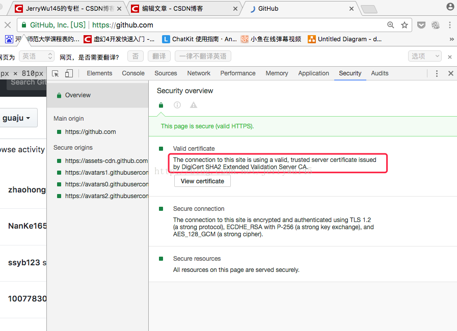This screenshot has height=331, width=457.
Task: Open DevTools more options kebab menu
Action: 437,73
